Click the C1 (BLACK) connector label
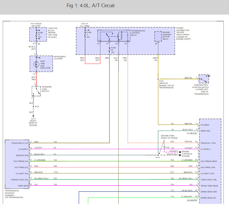This screenshot has height=209, width=229. [192, 133]
